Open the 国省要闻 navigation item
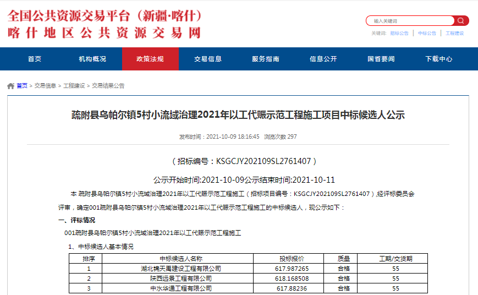This screenshot has height=295, width=478. point(381,59)
